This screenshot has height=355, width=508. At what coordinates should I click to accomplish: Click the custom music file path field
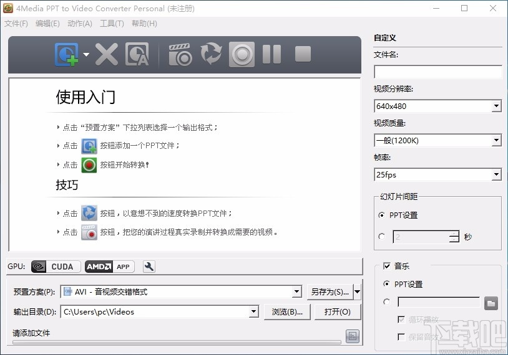439,302
